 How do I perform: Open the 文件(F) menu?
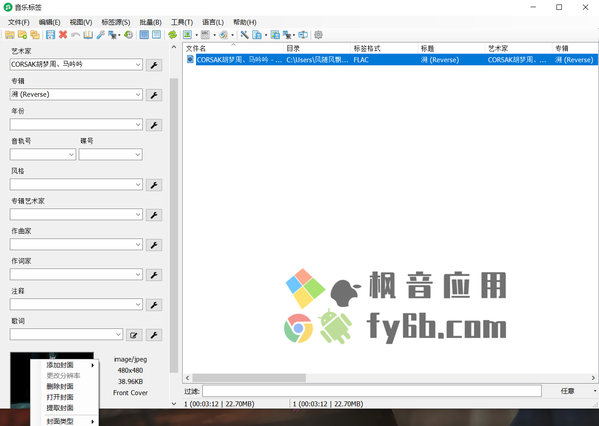[19, 22]
